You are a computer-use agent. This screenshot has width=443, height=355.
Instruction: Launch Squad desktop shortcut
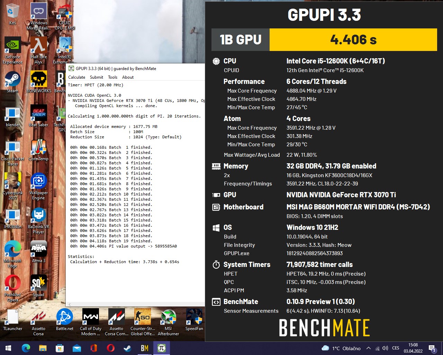(x=39, y=286)
